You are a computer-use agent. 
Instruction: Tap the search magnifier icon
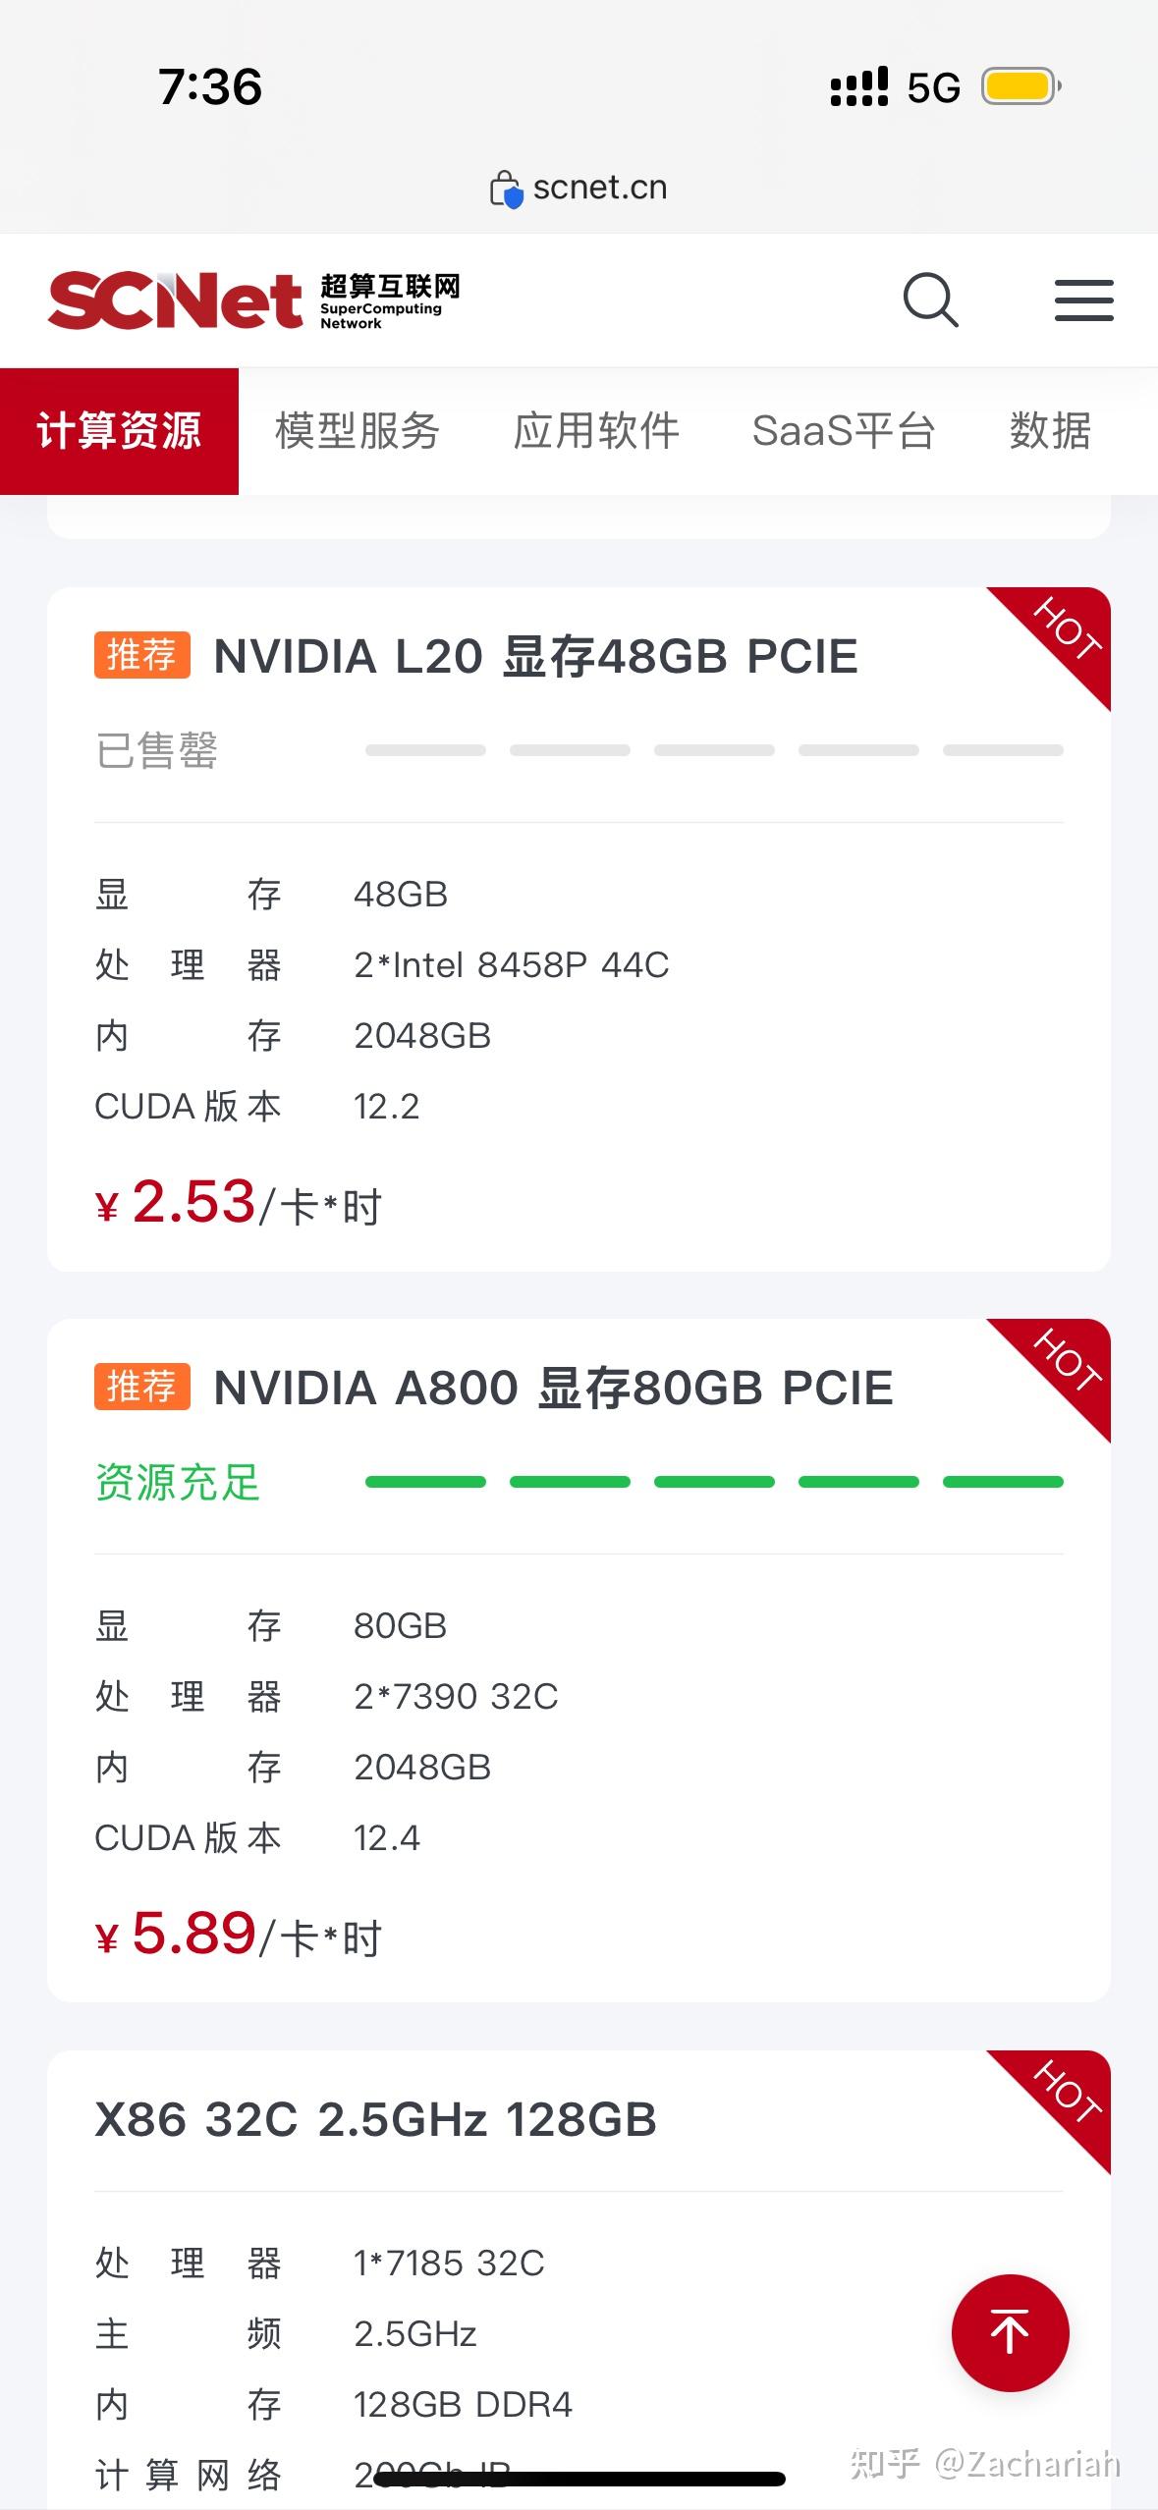click(930, 300)
